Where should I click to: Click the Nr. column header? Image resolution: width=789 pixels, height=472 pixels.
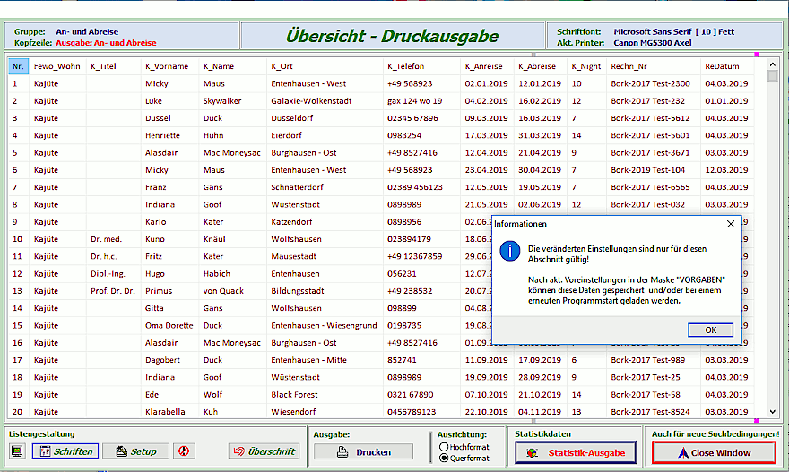(18, 66)
